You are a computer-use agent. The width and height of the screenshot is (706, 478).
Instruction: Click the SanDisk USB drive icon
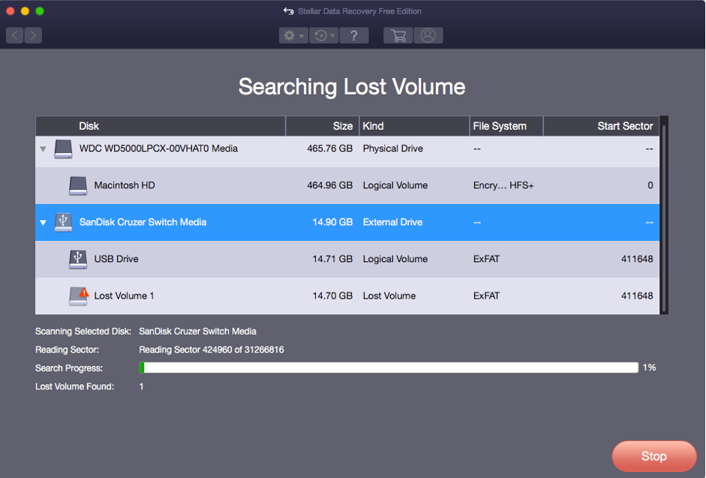[x=63, y=222]
